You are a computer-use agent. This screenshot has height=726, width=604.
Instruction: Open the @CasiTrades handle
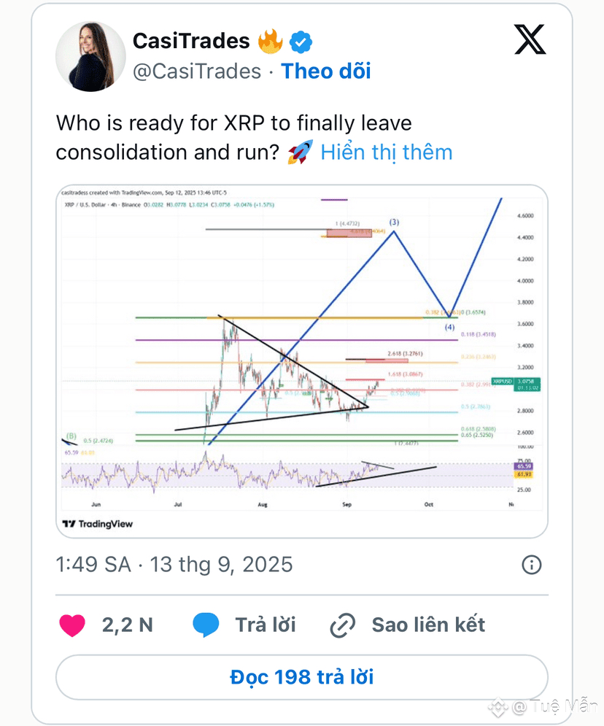coord(197,72)
